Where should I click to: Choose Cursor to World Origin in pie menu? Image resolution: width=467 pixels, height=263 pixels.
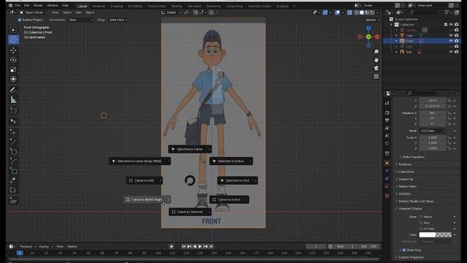147,199
